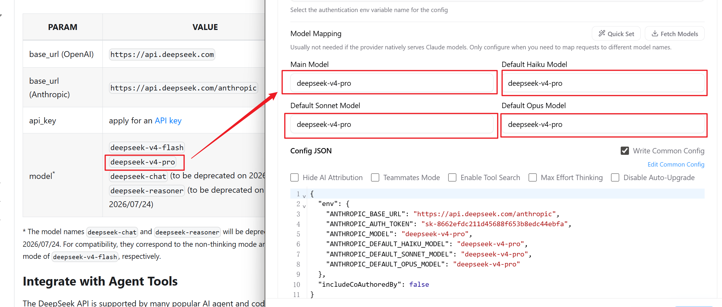722x307 pixels.
Task: Click deepseek-v4-flash in the model table row
Action: tap(147, 147)
